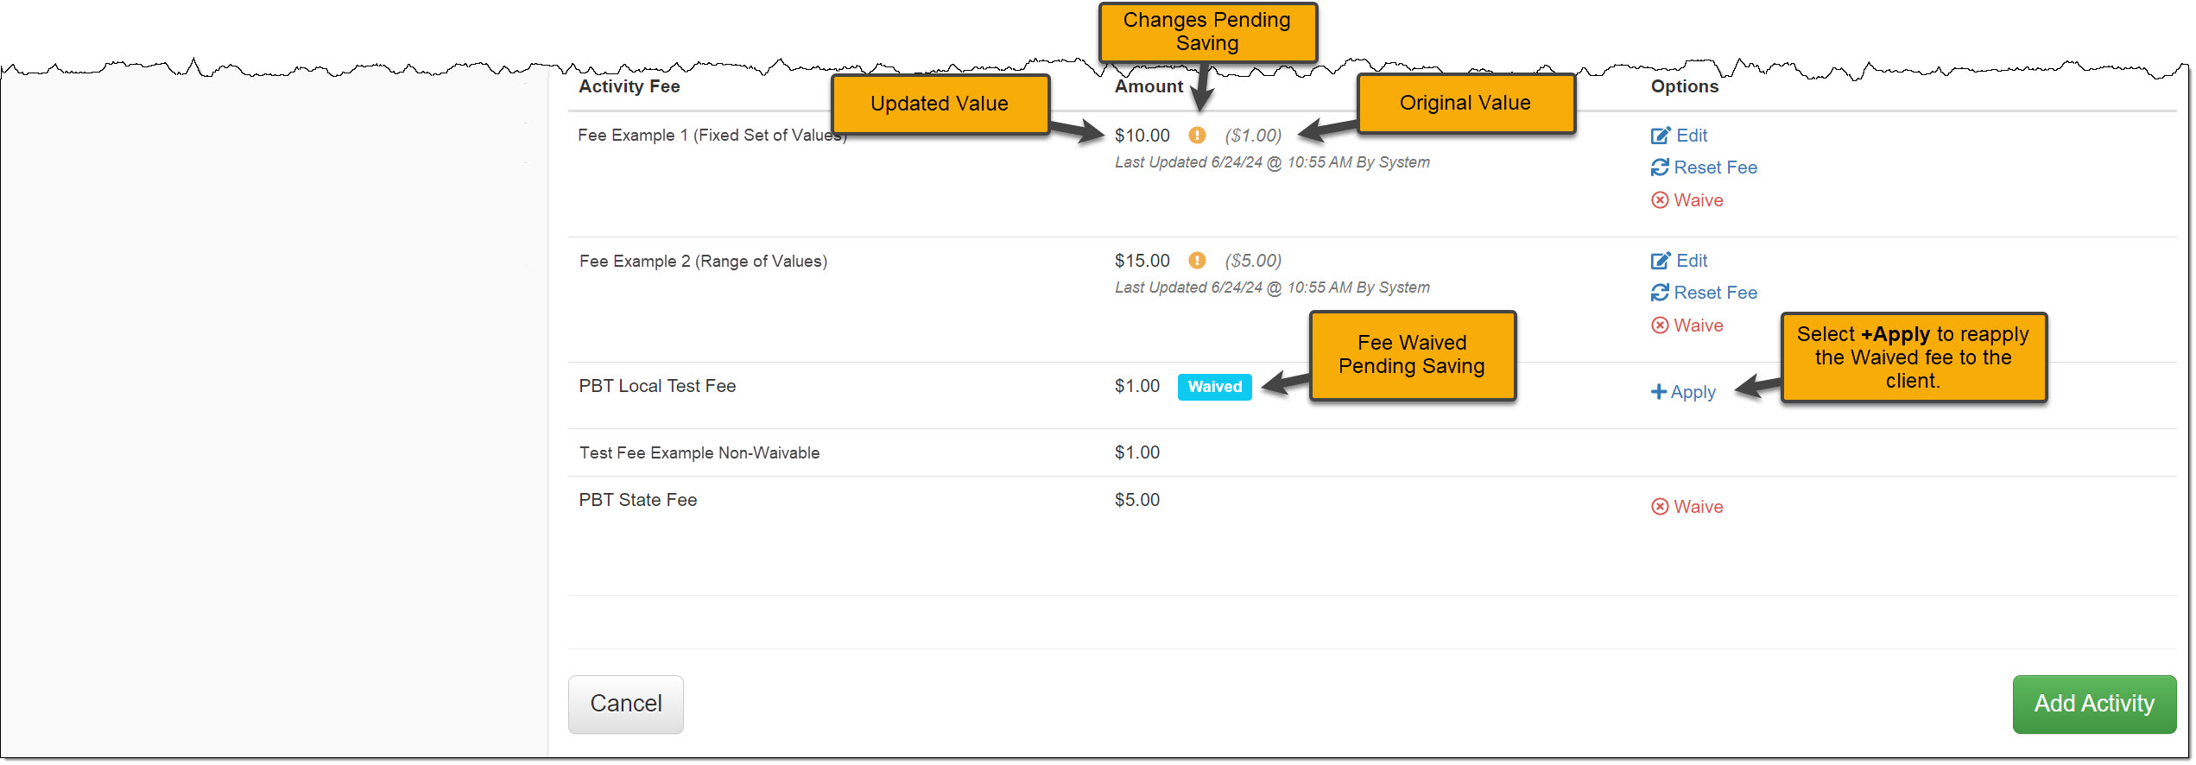Click the Edit pencil icon for Fee Example 1
Screen dimensions: 2196x765
[1660, 136]
